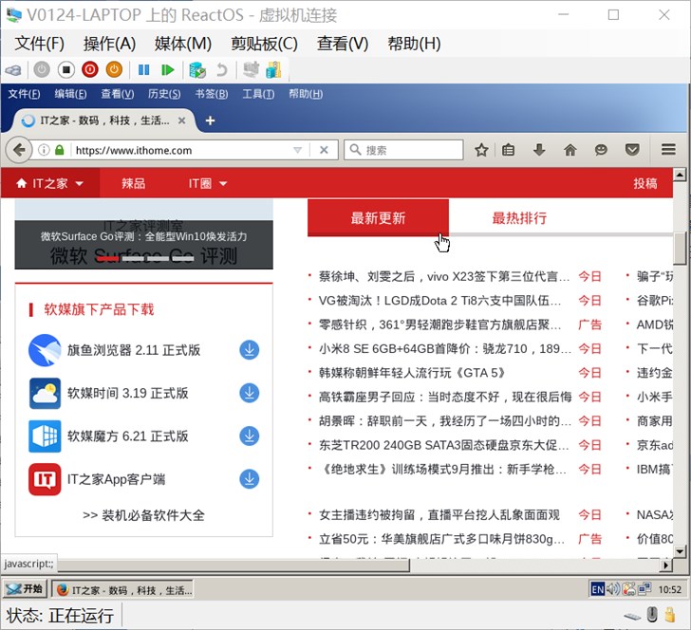This screenshot has height=630, width=691.
Task: Click the Revert undo arrow icon
Action: point(222,69)
